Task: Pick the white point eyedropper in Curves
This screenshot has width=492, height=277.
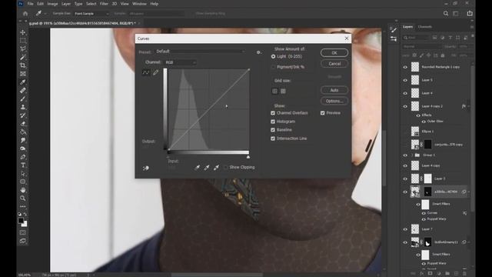Action: [217, 168]
